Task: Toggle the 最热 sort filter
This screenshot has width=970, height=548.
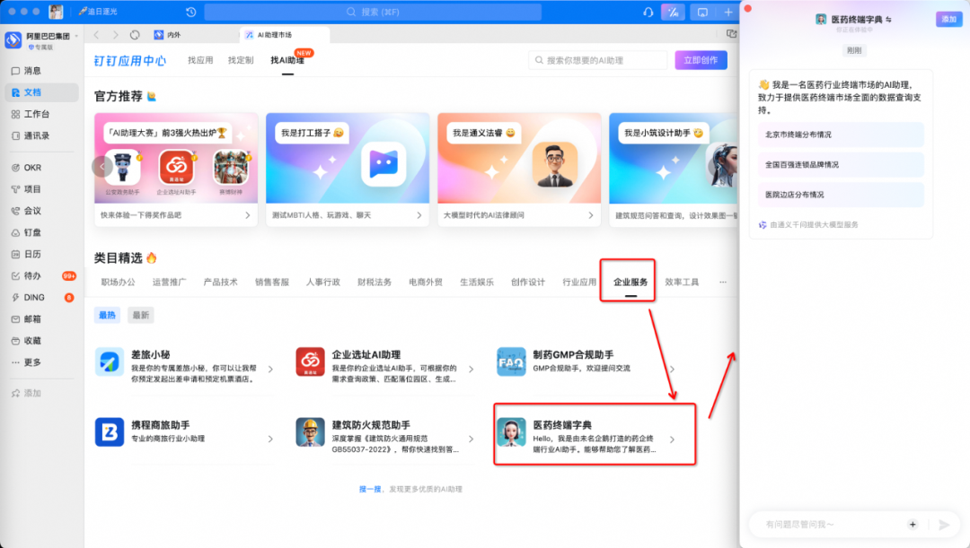Action: (x=107, y=315)
